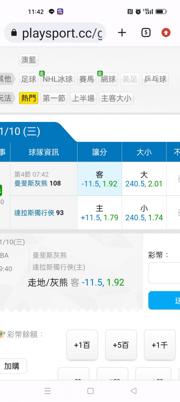This screenshot has height=402, width=180.
Task: Open tab switcher showing 5 tabs
Action: pos(146,33)
